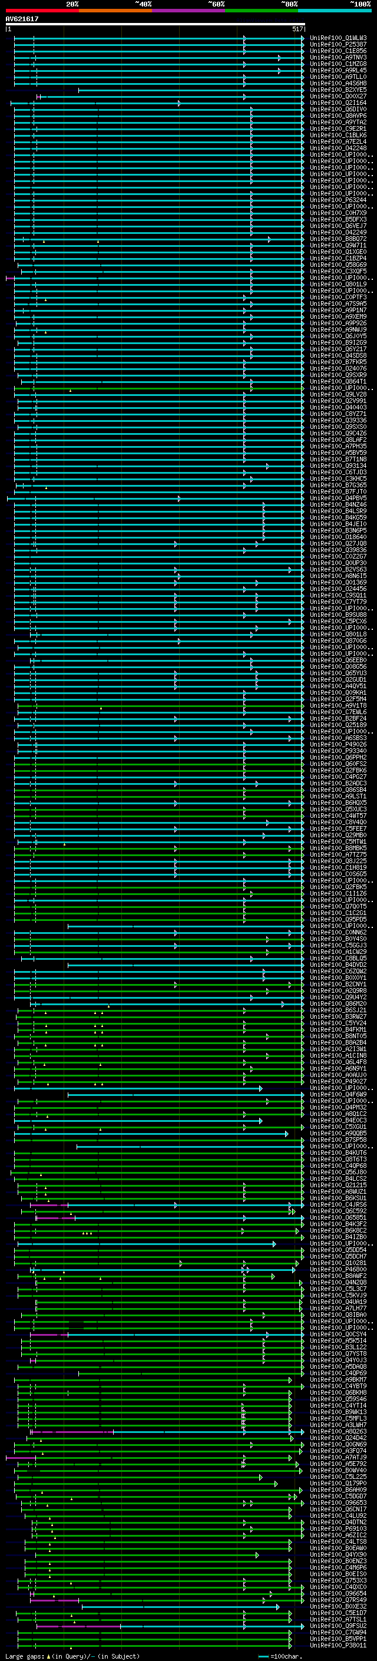Screen dimensions: 377x1661
Task: Click the orange ~40% identity legend segment
Action: pos(115,11)
